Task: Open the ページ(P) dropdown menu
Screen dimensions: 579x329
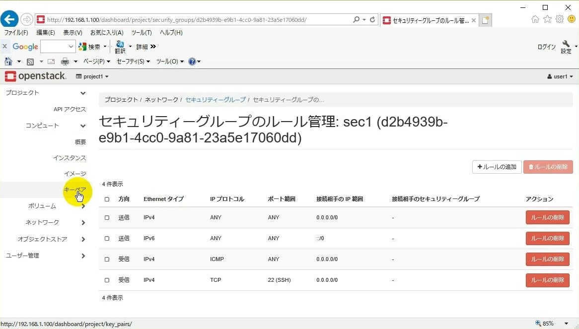Action: [x=96, y=62]
